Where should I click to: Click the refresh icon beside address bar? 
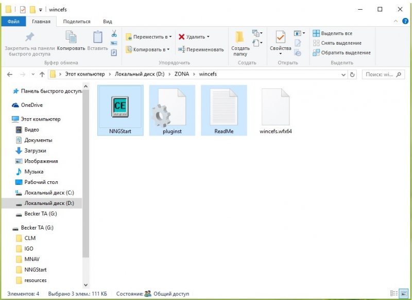[x=353, y=74]
